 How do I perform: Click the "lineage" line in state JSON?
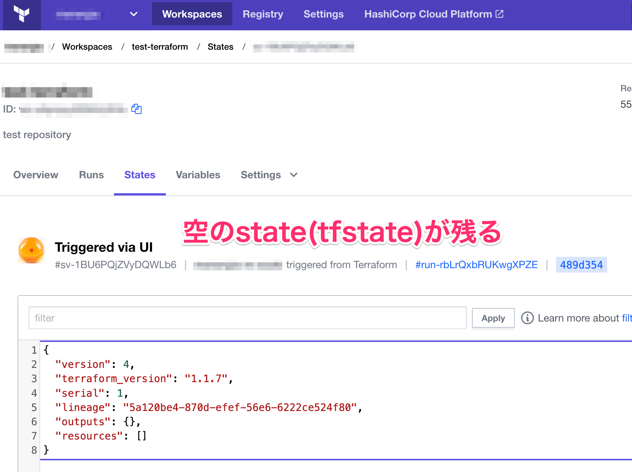click(209, 407)
